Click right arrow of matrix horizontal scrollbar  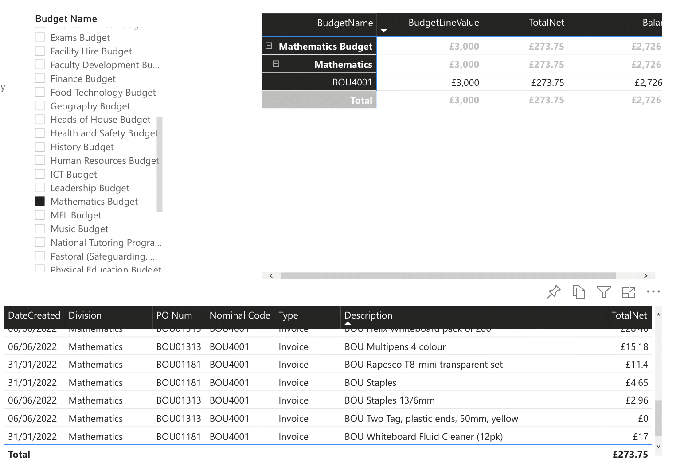645,276
